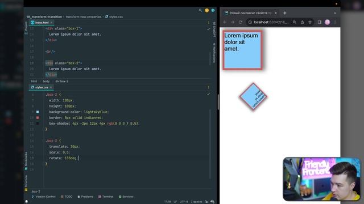
Task: Click the teal plugin icon in IDE toolbar
Action: tap(213, 10)
